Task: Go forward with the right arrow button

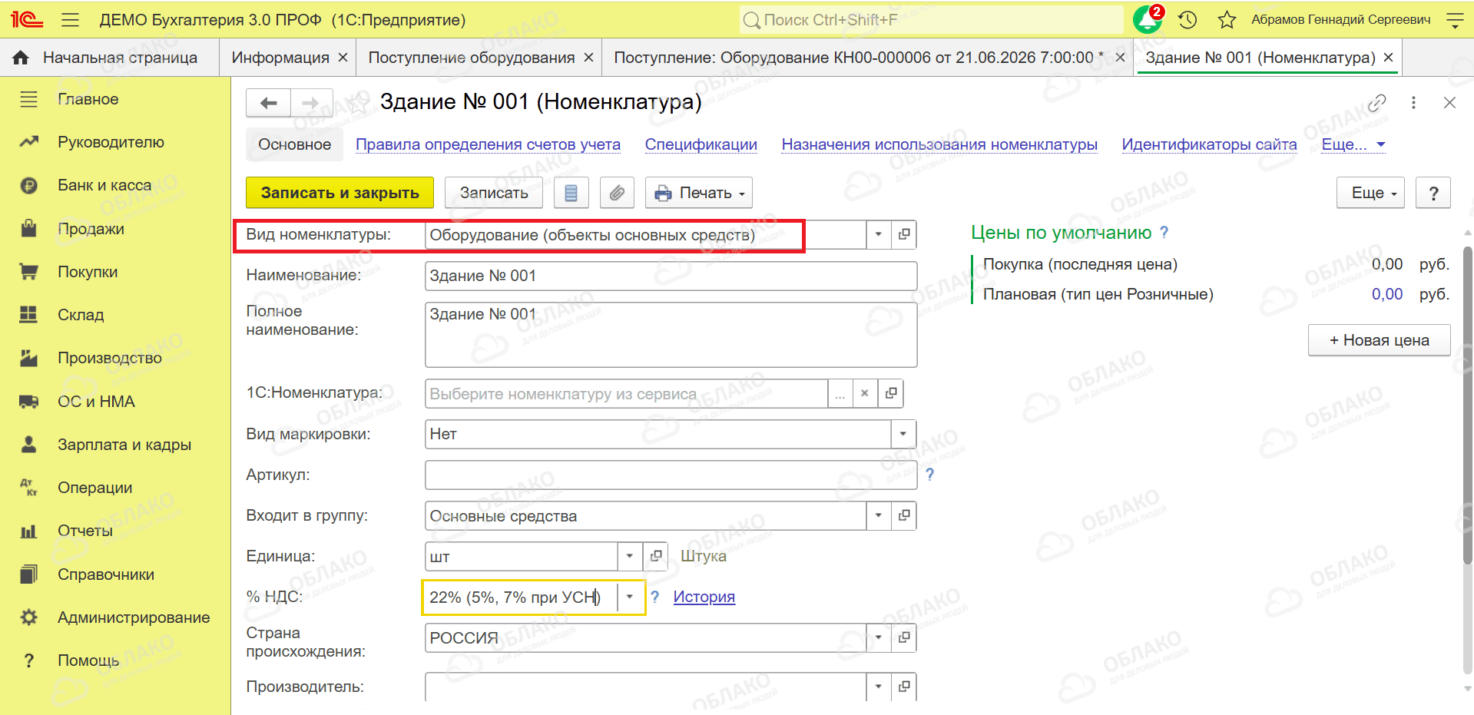Action: (x=311, y=102)
